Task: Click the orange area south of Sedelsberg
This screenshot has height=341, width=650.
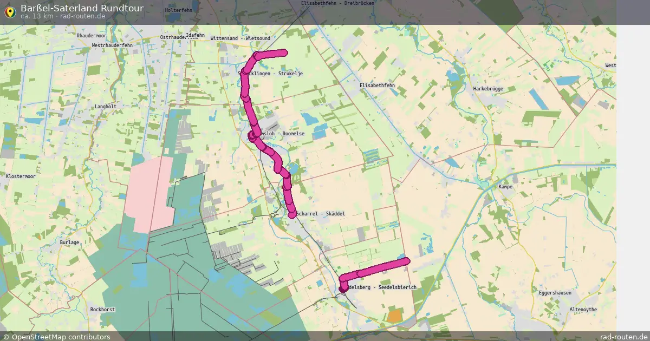Action: click(395, 316)
